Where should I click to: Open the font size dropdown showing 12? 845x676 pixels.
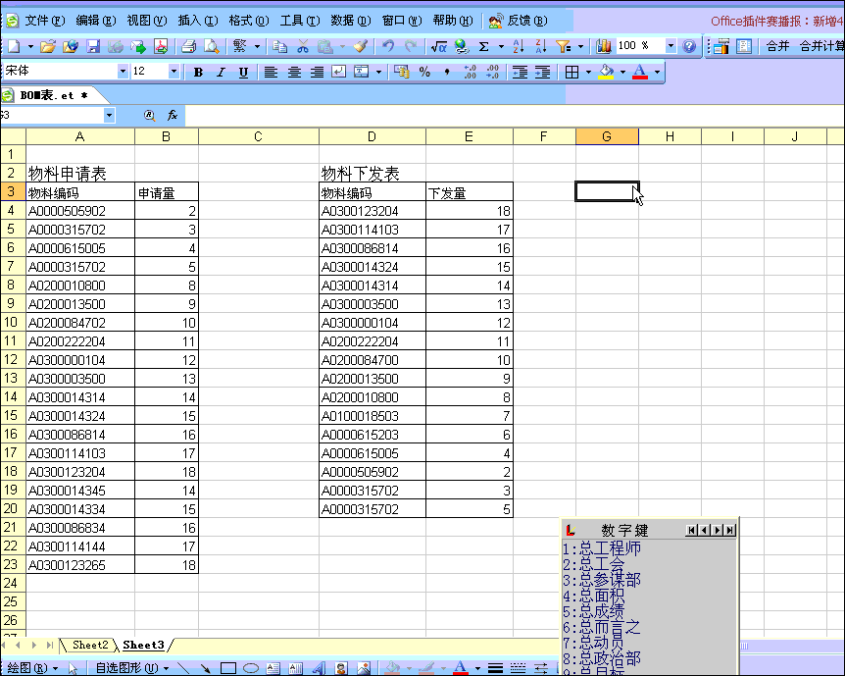[x=174, y=72]
